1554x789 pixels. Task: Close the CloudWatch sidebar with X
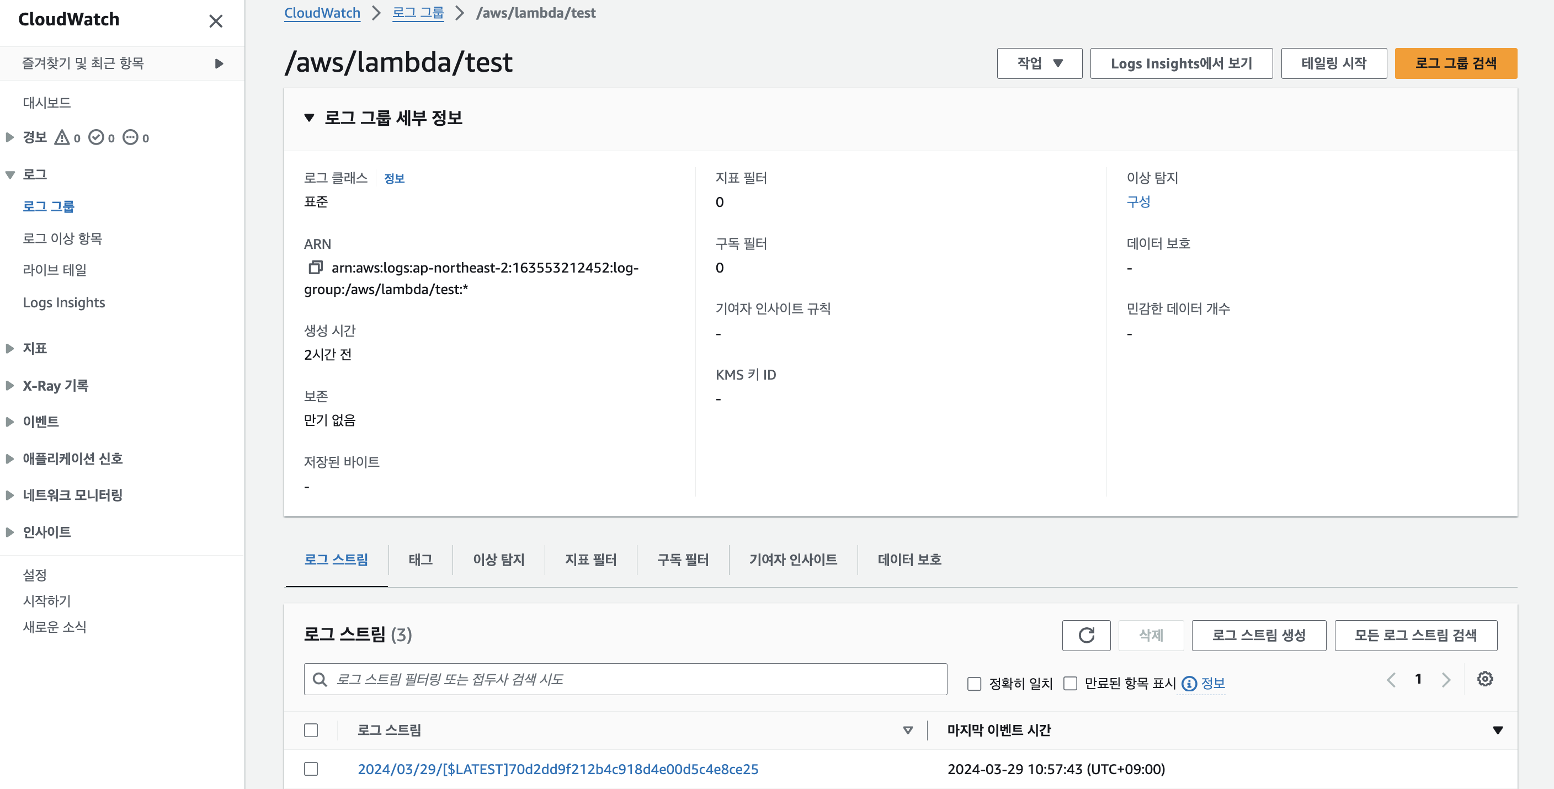tap(215, 21)
